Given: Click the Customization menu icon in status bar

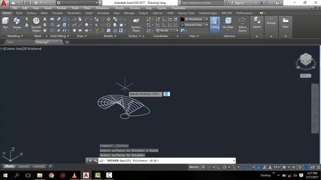Looking at the screenshot, I should (x=318, y=167).
